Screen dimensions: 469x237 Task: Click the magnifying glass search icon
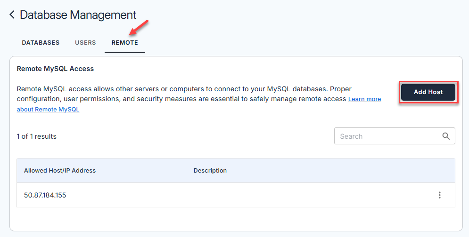point(446,136)
